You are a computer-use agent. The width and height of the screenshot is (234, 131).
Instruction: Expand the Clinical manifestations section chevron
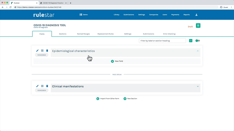point(198,86)
